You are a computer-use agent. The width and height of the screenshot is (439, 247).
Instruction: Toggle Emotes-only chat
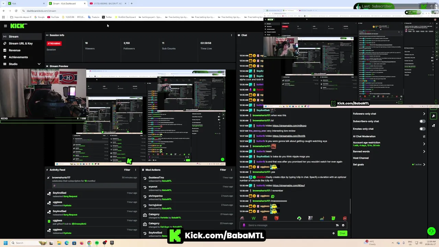click(x=422, y=129)
